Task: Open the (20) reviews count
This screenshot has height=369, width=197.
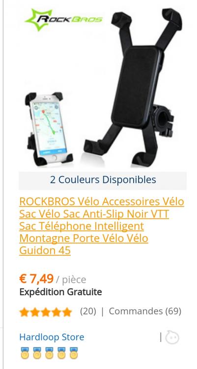Action: (x=88, y=311)
